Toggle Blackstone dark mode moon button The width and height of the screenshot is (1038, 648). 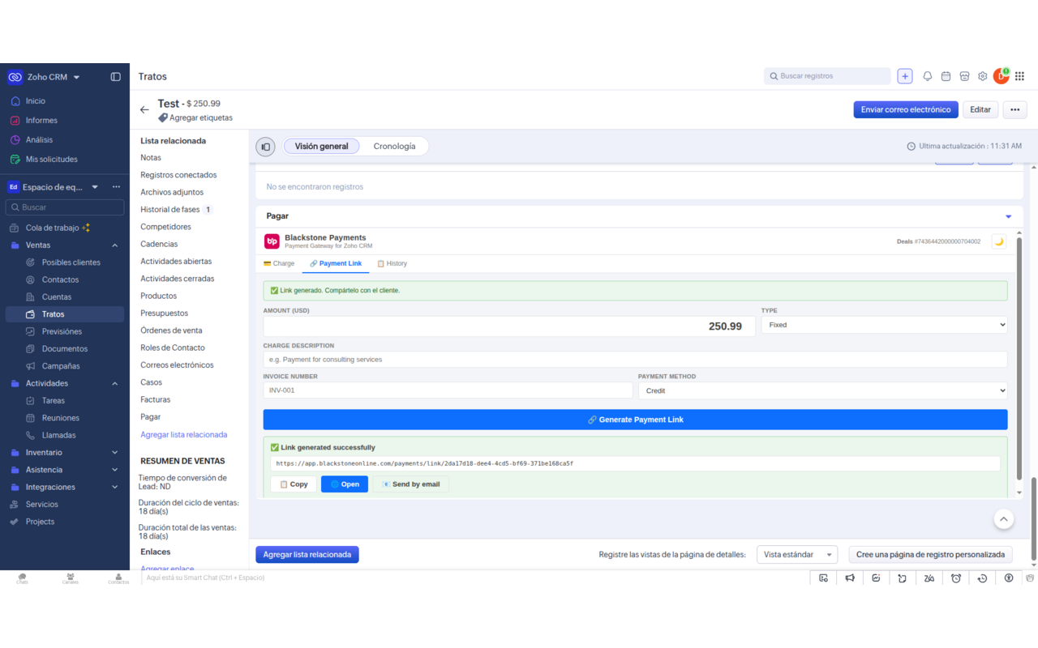click(x=999, y=241)
